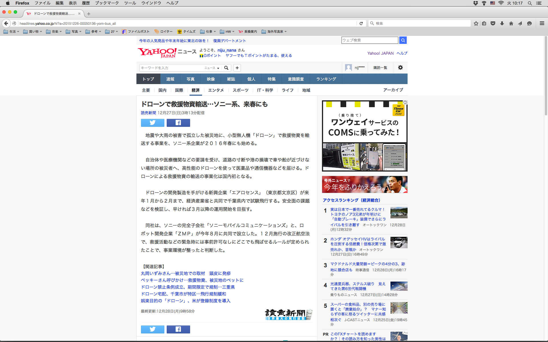Open the Firefox hamburger menu
This screenshot has height=342, width=548.
[542, 23]
